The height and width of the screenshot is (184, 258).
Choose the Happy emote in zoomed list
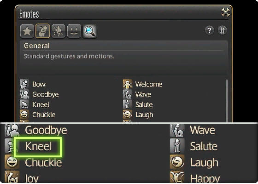pos(205,178)
